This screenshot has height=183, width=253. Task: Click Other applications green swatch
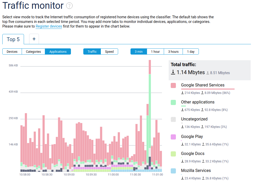173,102
